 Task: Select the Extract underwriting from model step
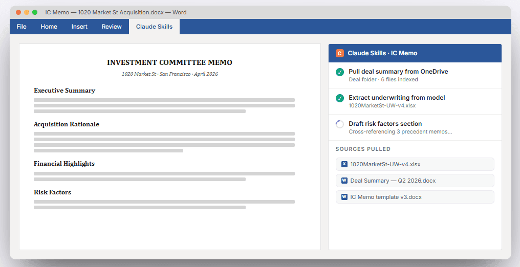(415, 101)
